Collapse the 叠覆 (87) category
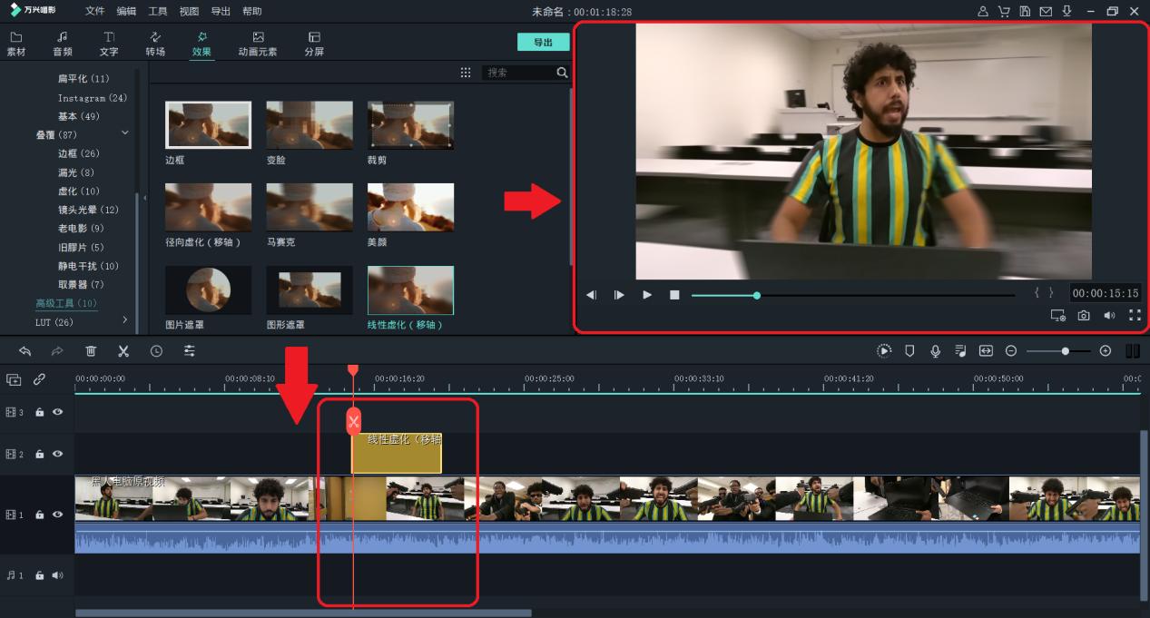This screenshot has width=1150, height=618. pos(125,134)
